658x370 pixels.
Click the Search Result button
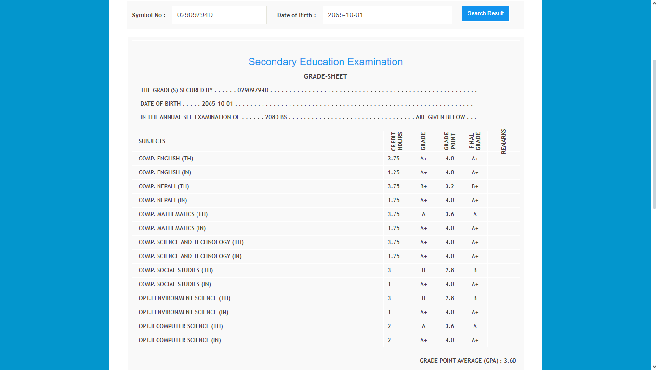pos(485,13)
